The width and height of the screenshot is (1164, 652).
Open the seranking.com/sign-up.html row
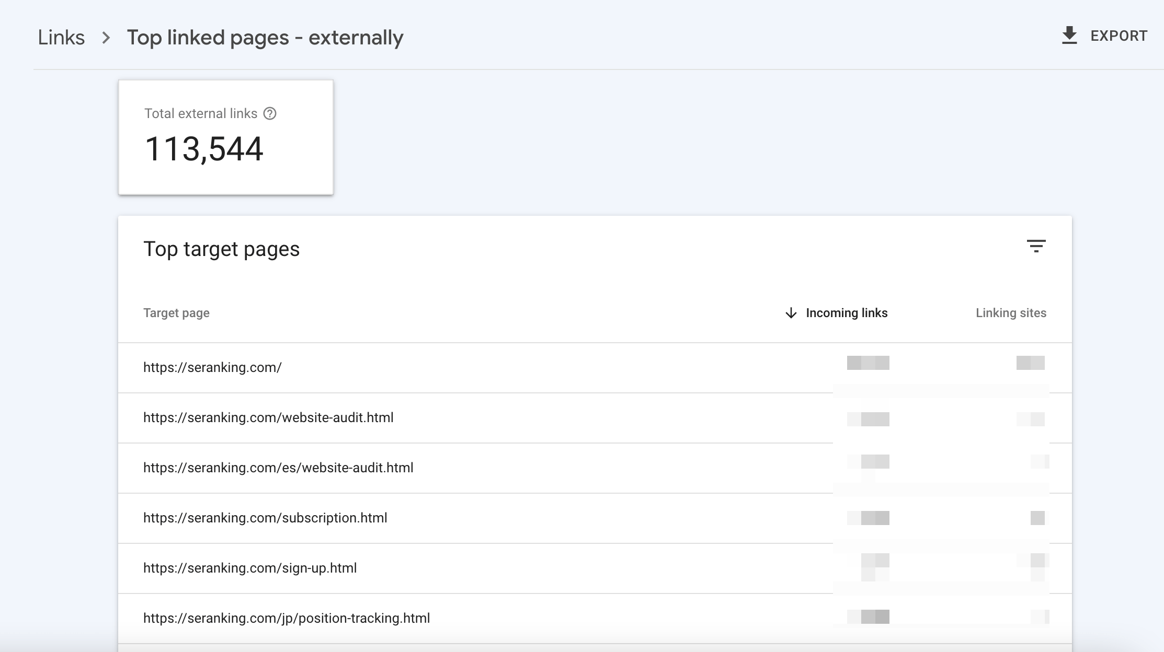point(595,568)
